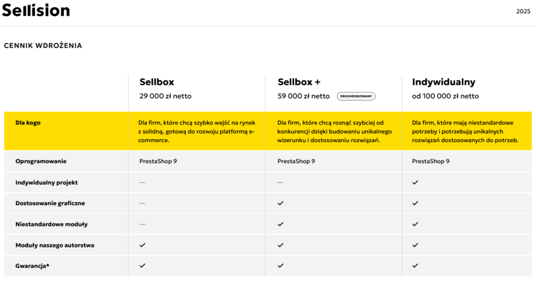
Task: Click the REKOMENDOWANY badge
Action: (356, 96)
